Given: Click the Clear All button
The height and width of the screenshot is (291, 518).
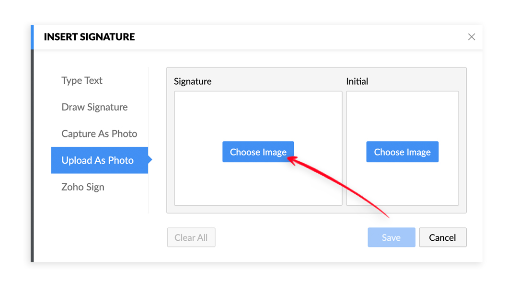Looking at the screenshot, I should pyautogui.click(x=191, y=237).
